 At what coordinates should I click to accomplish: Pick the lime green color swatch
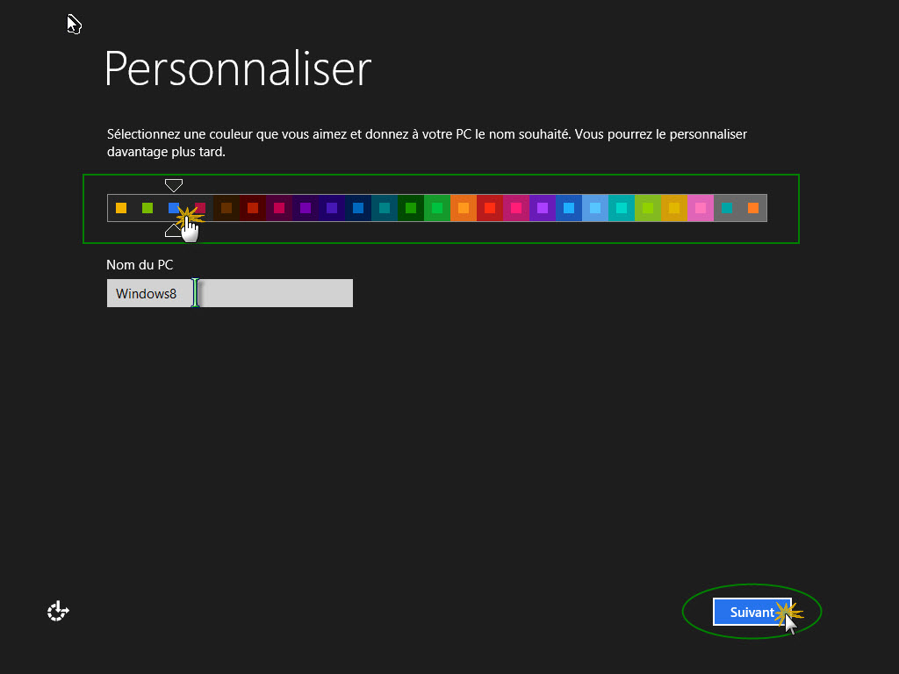tap(649, 208)
